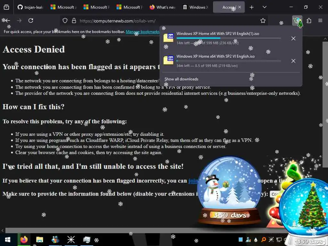Cancel the Windows XP English.iso download at 8.5 MB

pos(293,61)
